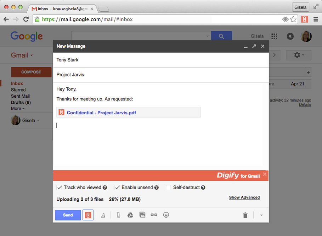Open Sent Mail folder

20,96
